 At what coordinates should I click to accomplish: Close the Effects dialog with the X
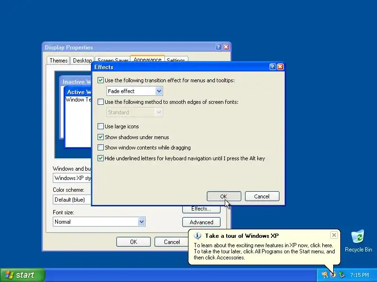coord(280,67)
